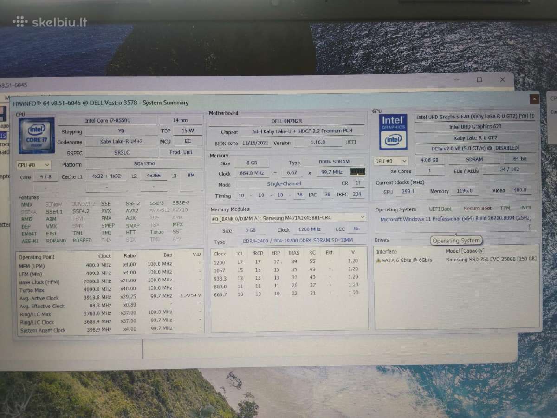Select the Kaby Lake R U GT2 field
557x418 pixels.
point(475,138)
